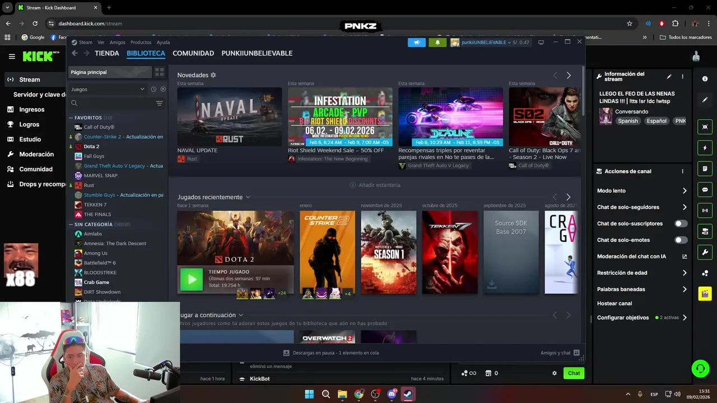This screenshot has width=717, height=403.
Task: Expand Configurar objetivos chevron
Action: [x=685, y=318]
